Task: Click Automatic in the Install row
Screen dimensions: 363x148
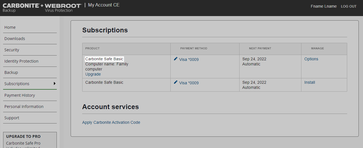Action: (x=251, y=87)
